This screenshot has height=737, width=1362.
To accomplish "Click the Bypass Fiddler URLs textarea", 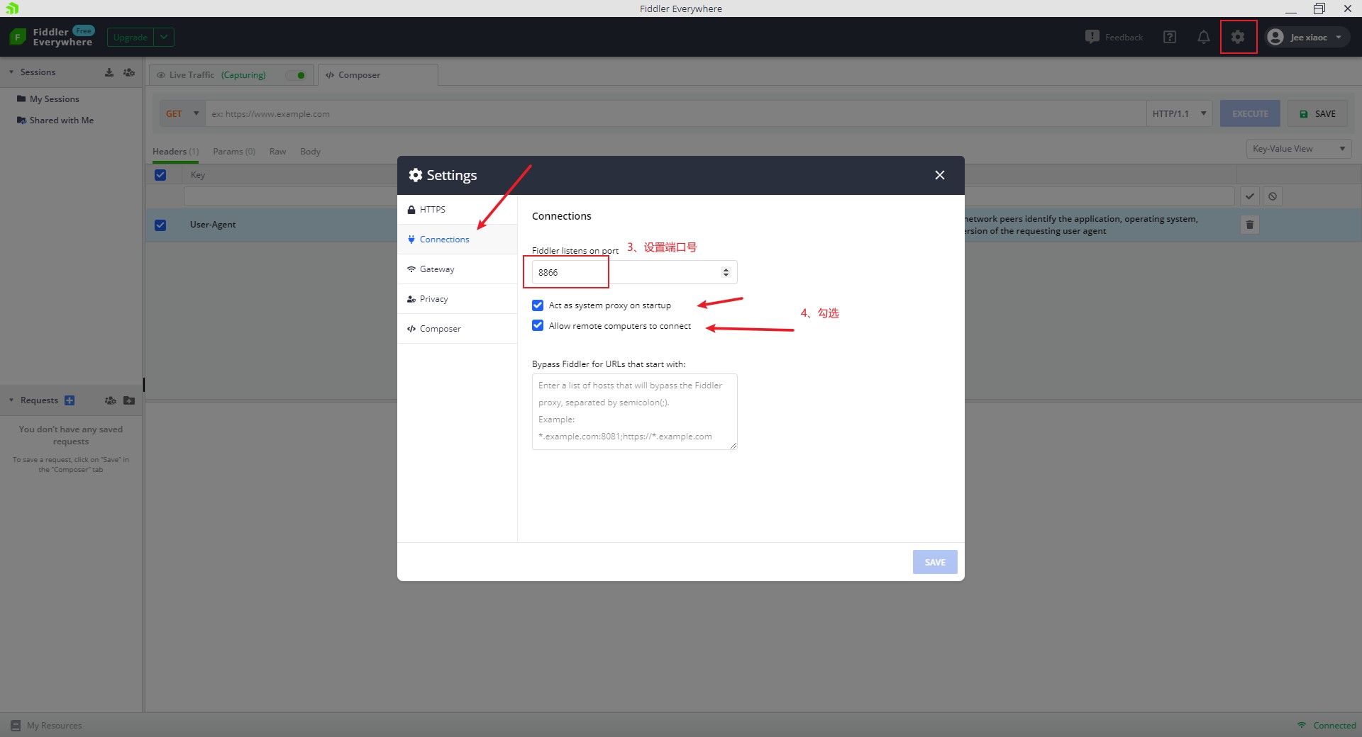I will 635,411.
